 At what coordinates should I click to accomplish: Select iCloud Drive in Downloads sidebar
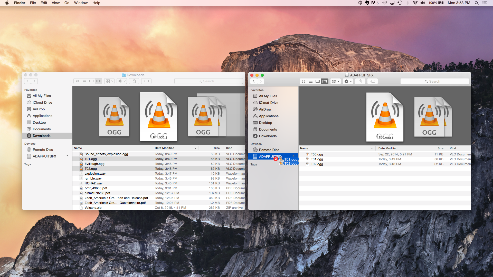(42, 102)
